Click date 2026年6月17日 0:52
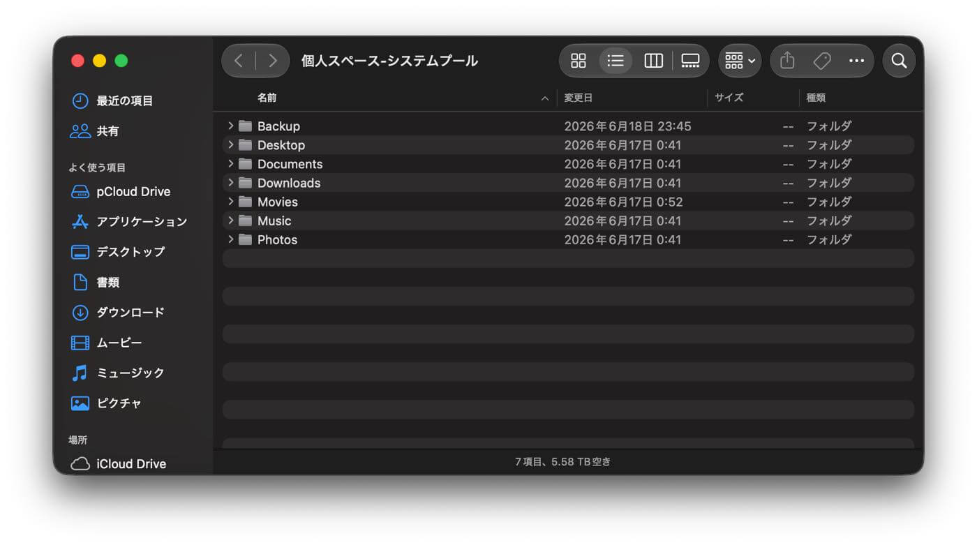Screen dimensions: 977x545 (x=622, y=202)
